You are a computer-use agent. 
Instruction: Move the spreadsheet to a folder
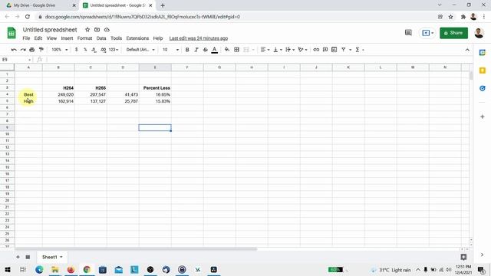[97, 29]
